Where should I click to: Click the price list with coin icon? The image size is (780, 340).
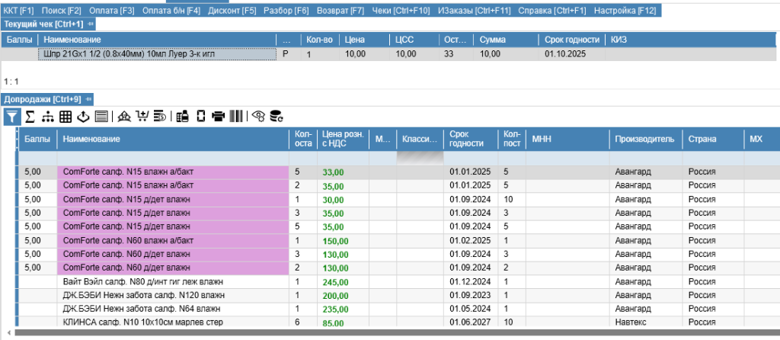click(160, 117)
